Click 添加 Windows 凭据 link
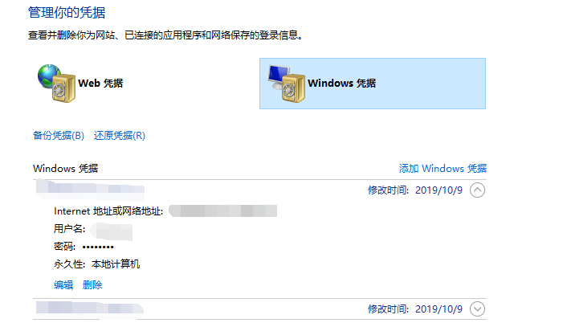The width and height of the screenshot is (567, 327). tap(443, 169)
